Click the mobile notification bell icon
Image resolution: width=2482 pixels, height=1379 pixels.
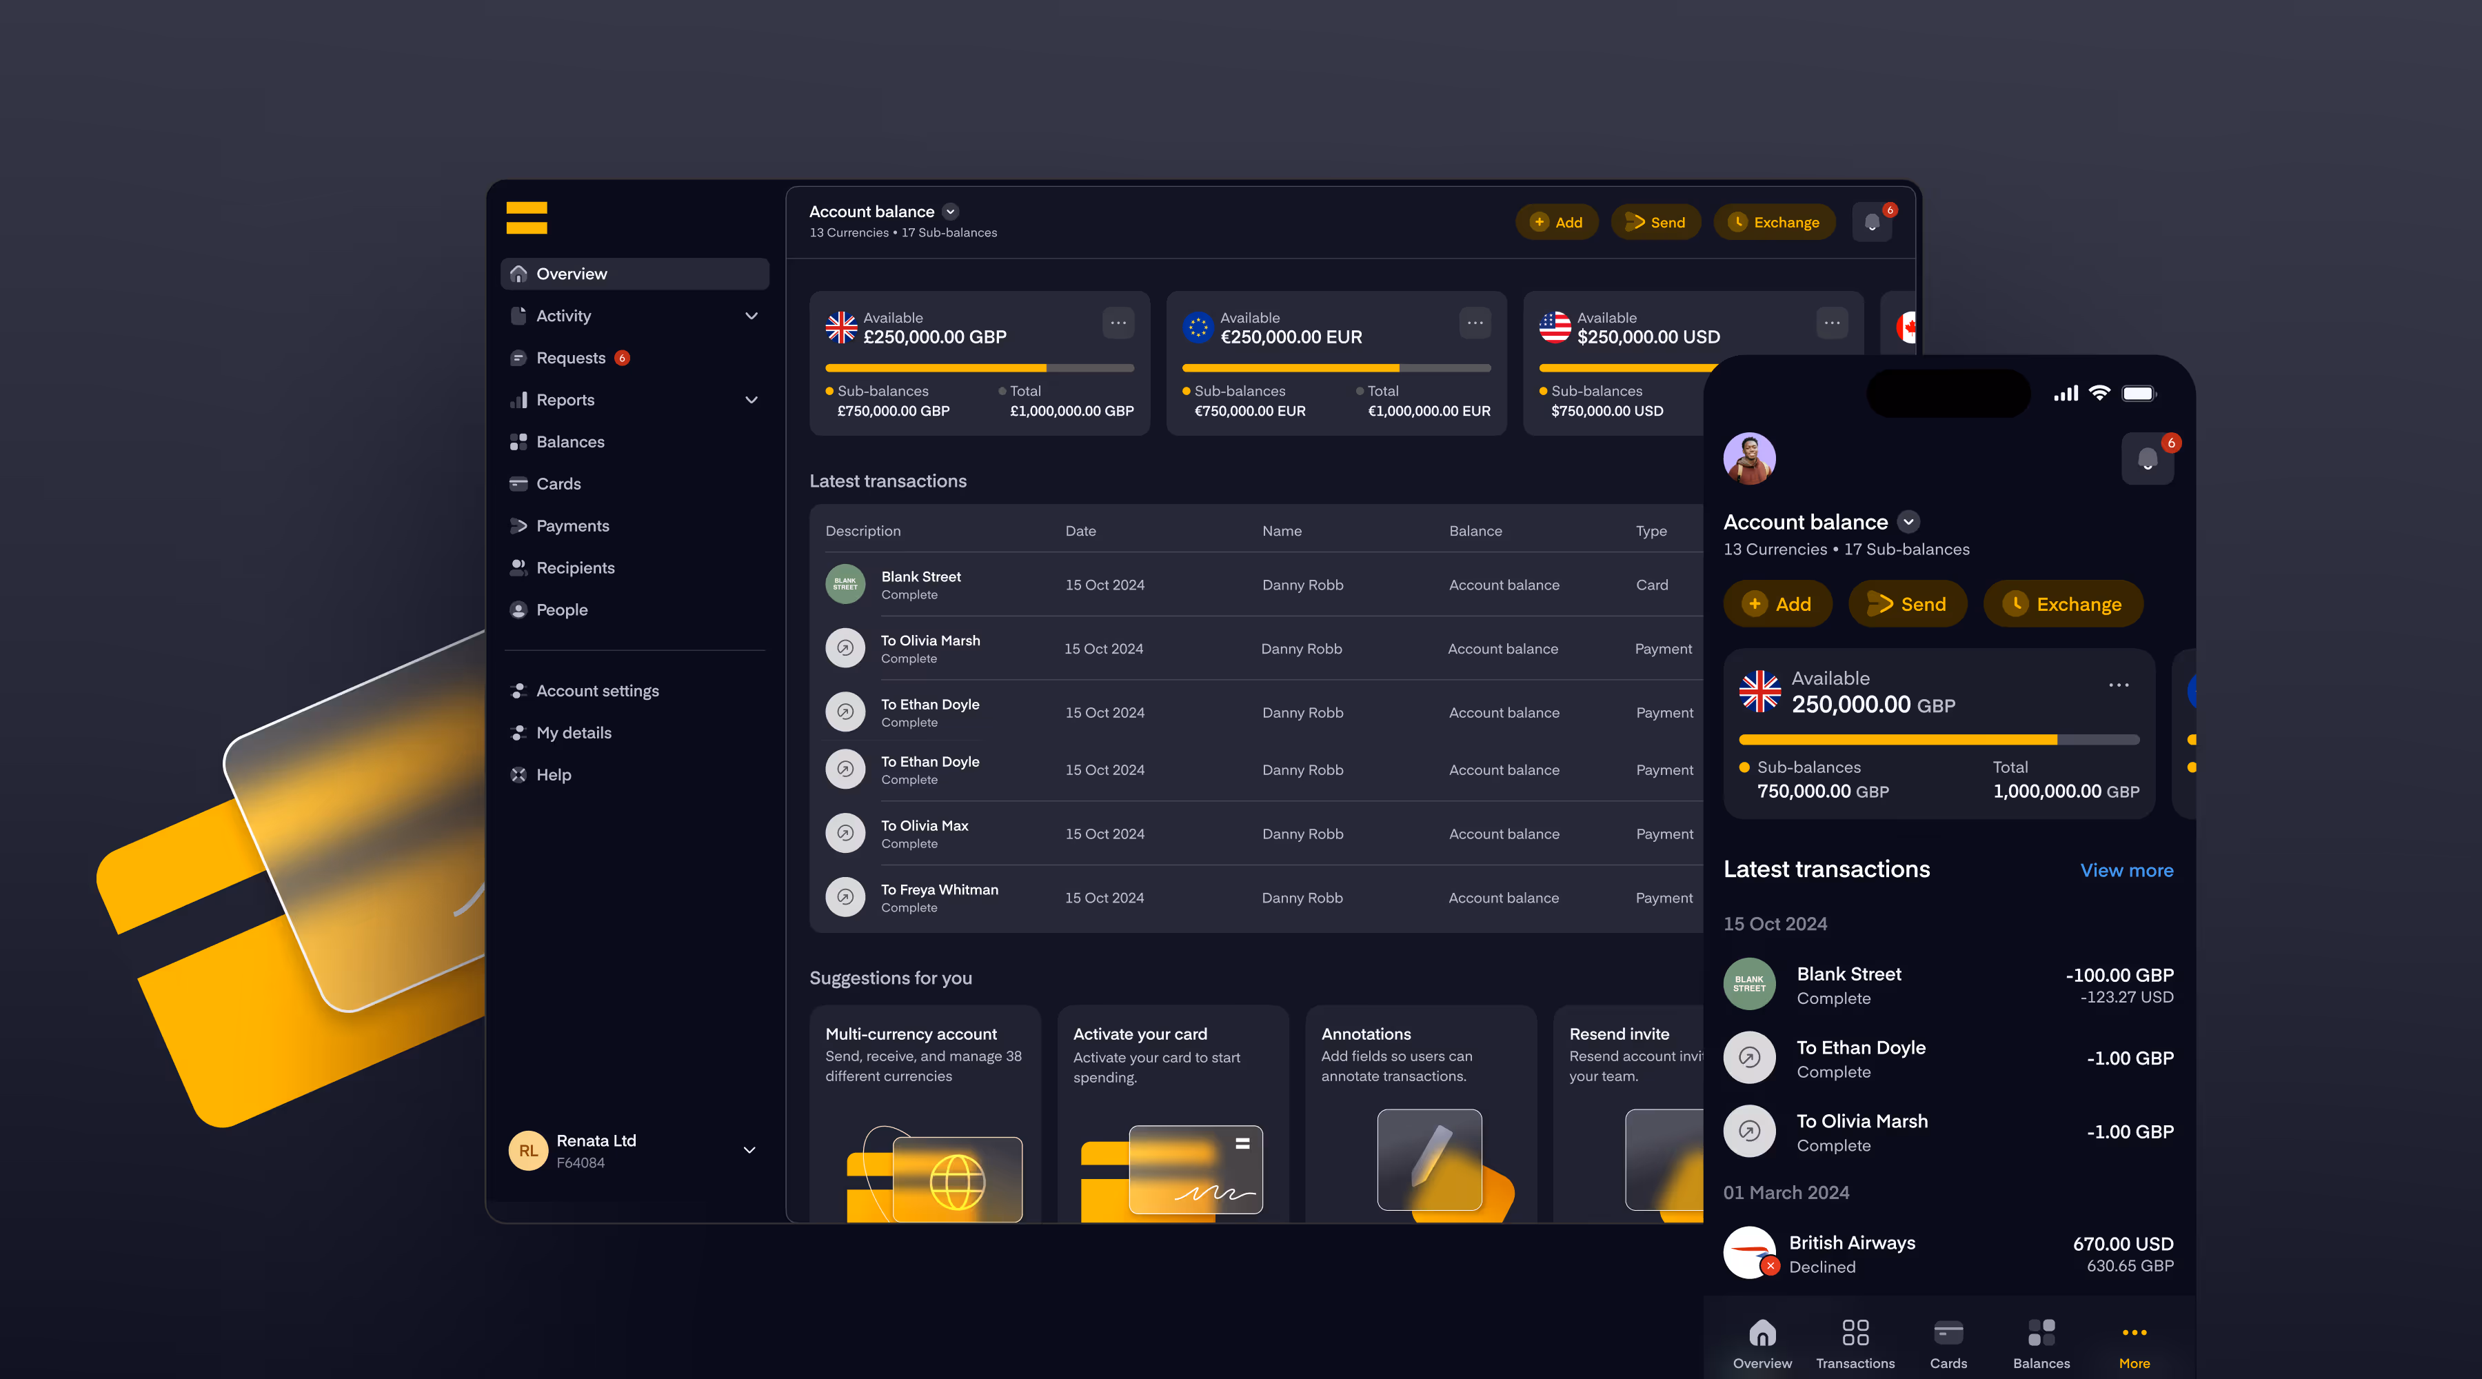2147,459
